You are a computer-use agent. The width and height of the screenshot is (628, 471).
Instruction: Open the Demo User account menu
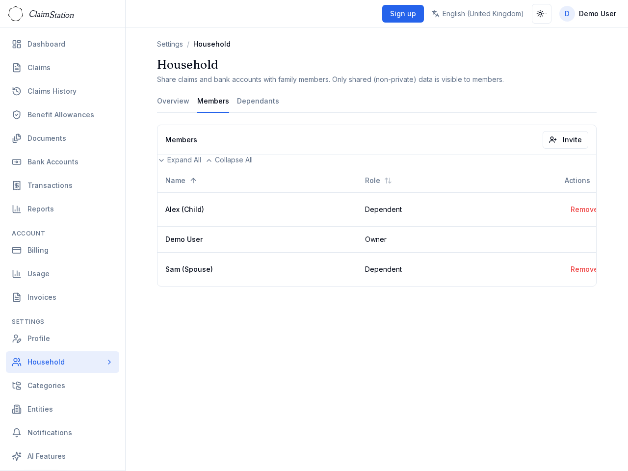pyautogui.click(x=588, y=14)
